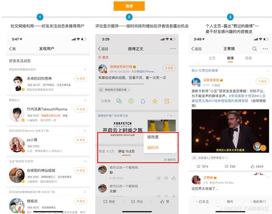Viewport: 272px width, 214px height.
Task: Dismiss 竹内凉真 recommendation card
Action: tap(85, 100)
